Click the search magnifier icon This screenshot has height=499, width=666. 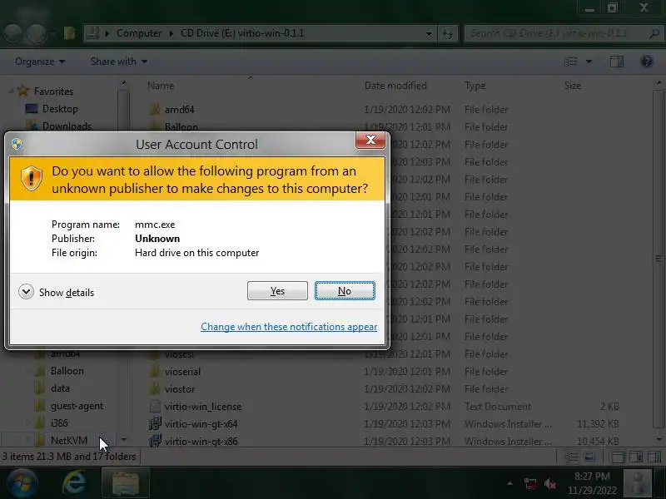tap(654, 33)
